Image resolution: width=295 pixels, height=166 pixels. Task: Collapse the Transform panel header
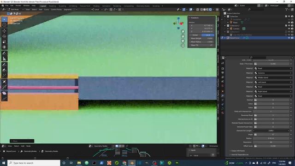pyautogui.click(x=195, y=18)
